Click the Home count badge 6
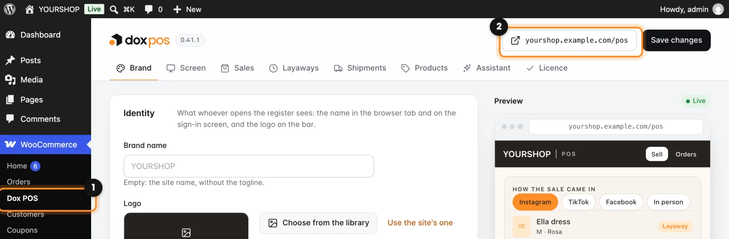The width and height of the screenshot is (729, 239). click(35, 166)
